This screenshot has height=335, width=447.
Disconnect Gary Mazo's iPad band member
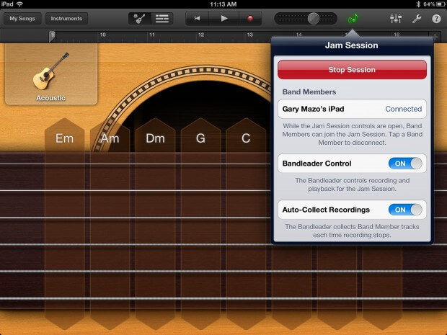click(x=352, y=109)
